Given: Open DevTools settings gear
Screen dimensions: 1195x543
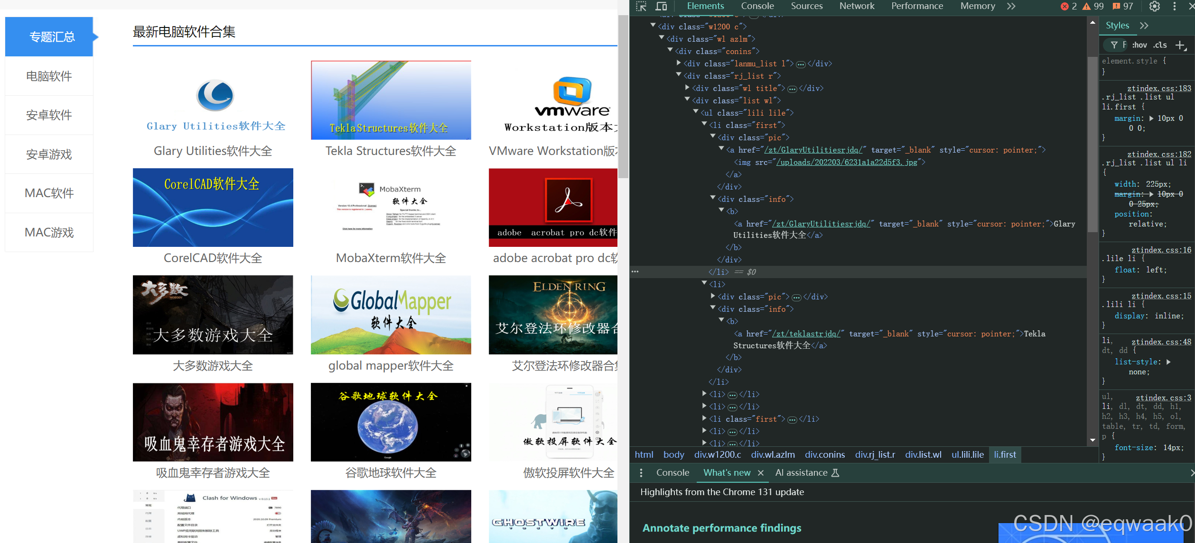Looking at the screenshot, I should (x=1155, y=6).
